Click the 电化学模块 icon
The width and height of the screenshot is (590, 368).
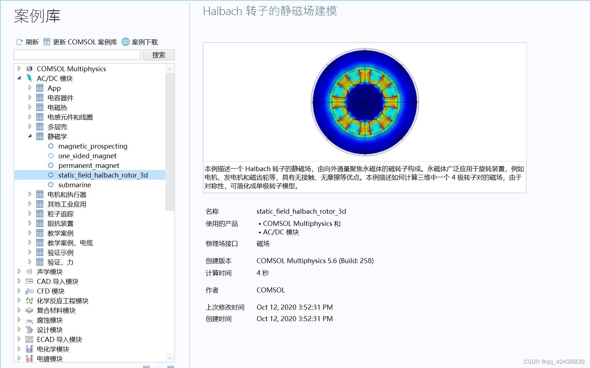click(x=29, y=349)
